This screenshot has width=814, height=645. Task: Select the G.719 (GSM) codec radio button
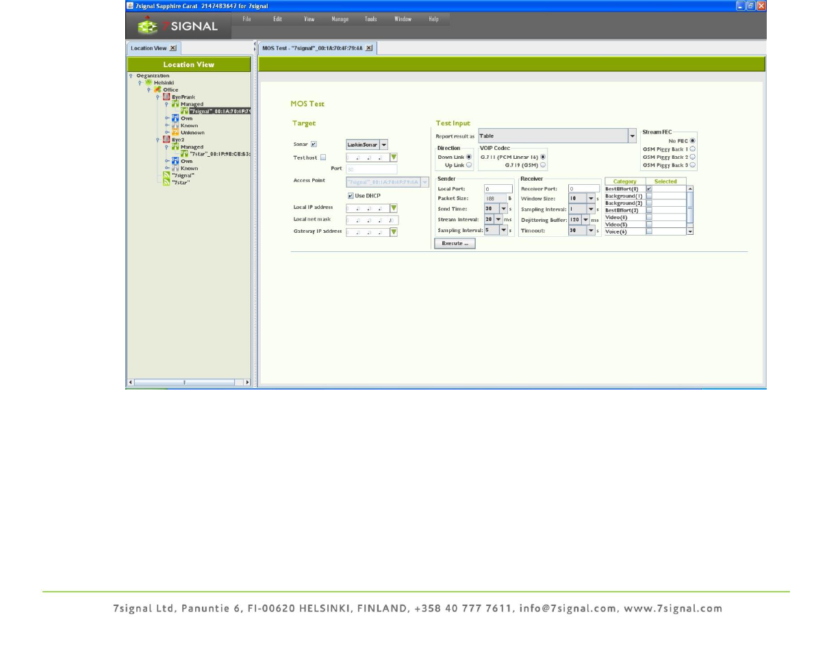pos(543,165)
